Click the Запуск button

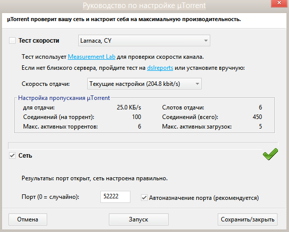coord(138,219)
